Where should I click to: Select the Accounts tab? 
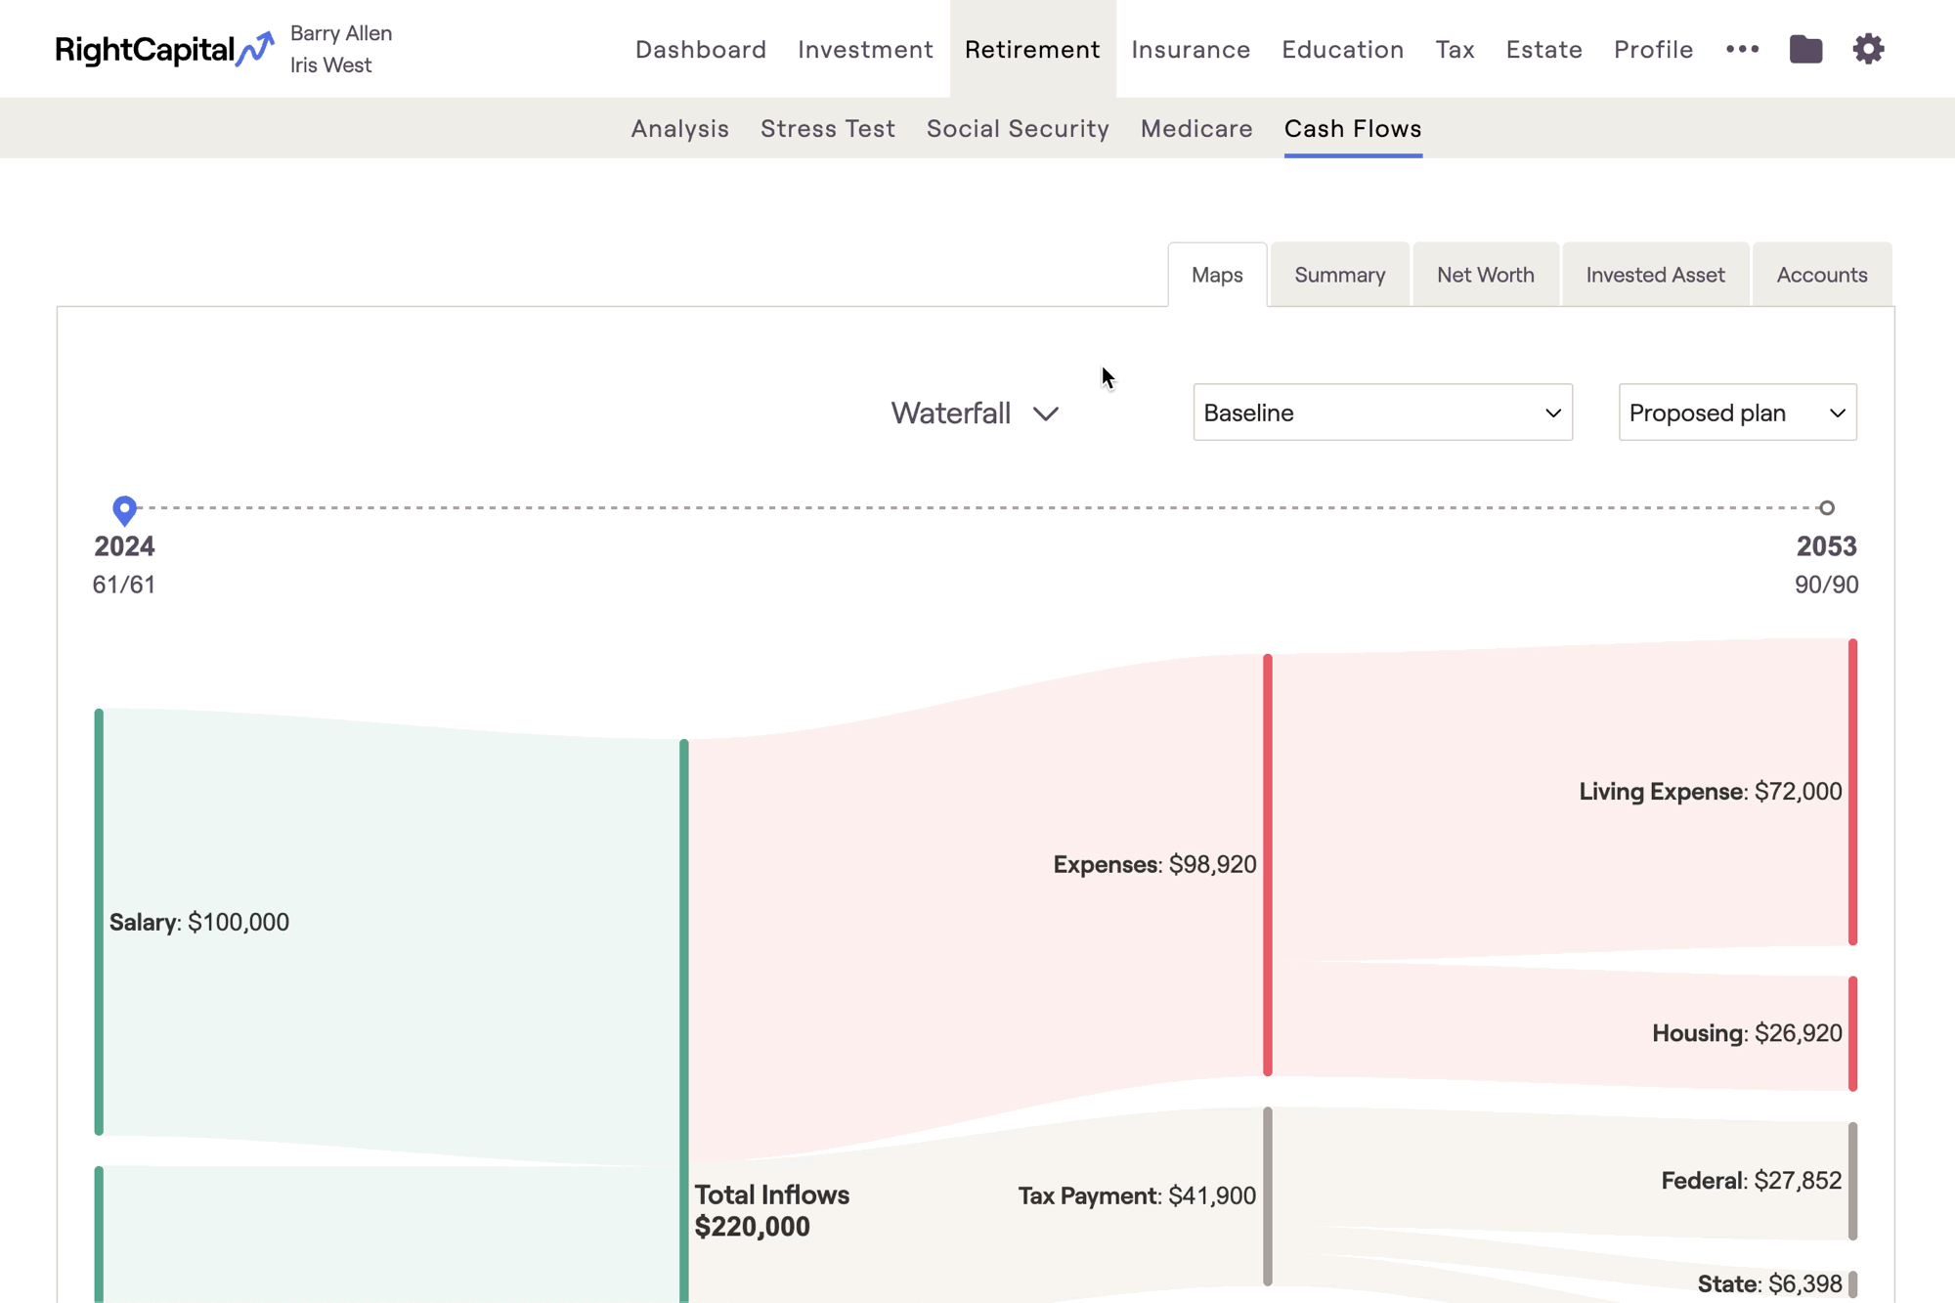pos(1821,275)
